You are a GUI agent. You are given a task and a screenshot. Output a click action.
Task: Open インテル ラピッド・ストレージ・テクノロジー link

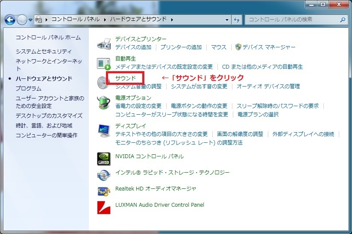click(x=173, y=173)
